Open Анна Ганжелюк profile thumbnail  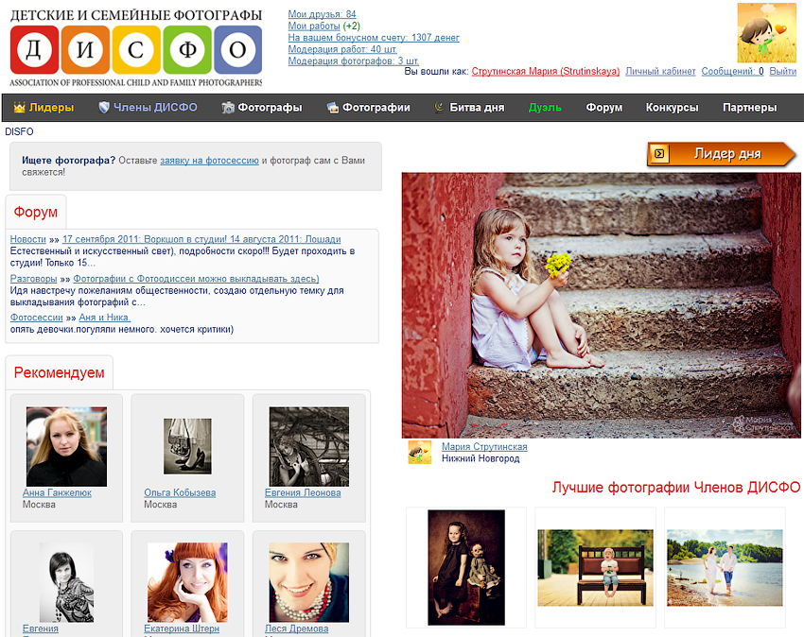click(66, 446)
